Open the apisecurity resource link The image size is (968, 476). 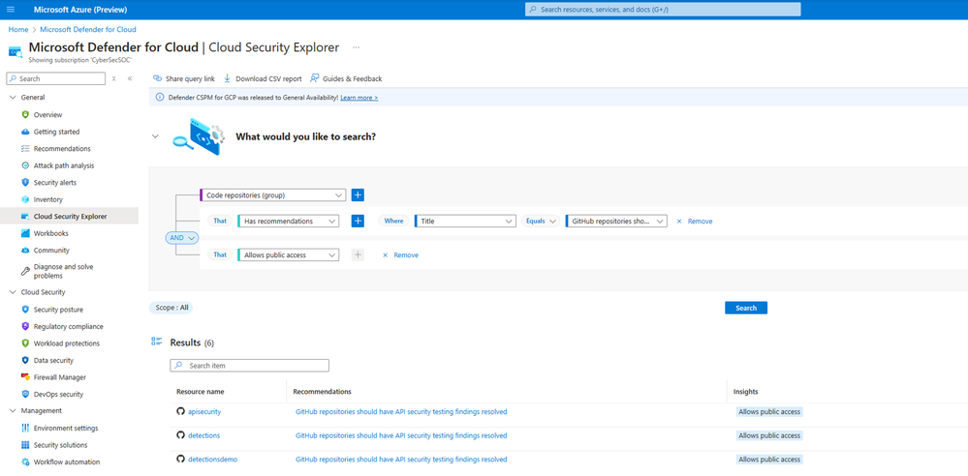click(x=203, y=412)
